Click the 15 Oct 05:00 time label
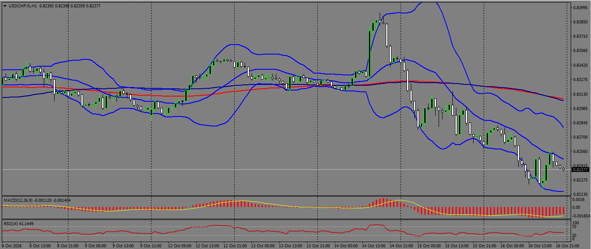 pos(429,246)
